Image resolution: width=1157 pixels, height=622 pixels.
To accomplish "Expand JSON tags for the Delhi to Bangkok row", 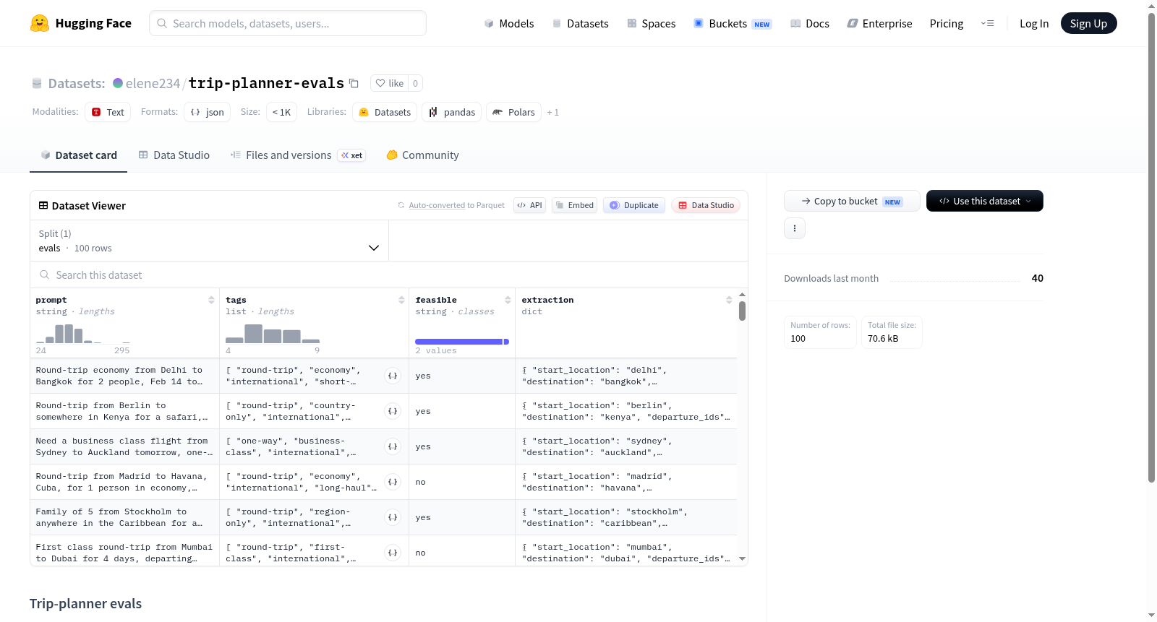I will [x=393, y=376].
